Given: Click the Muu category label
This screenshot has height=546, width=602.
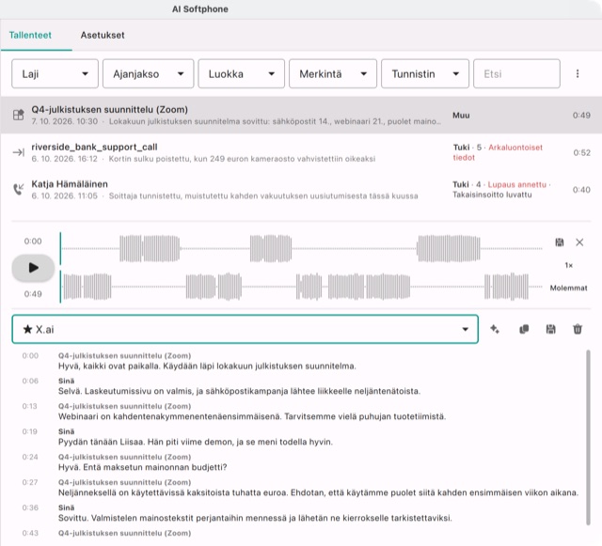Looking at the screenshot, I should [x=461, y=116].
